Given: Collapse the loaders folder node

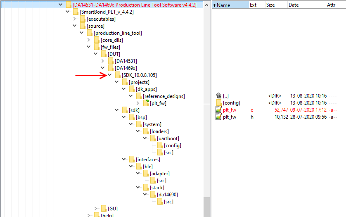Looking at the screenshot, I should (x=138, y=131).
